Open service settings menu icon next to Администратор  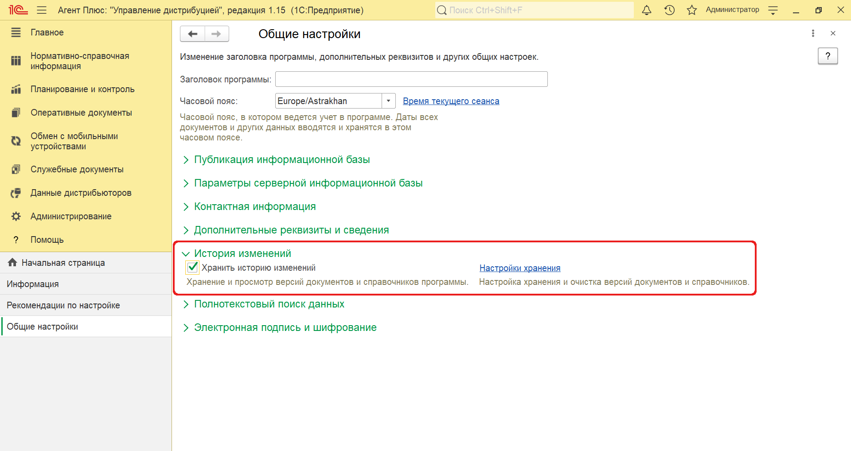point(773,11)
